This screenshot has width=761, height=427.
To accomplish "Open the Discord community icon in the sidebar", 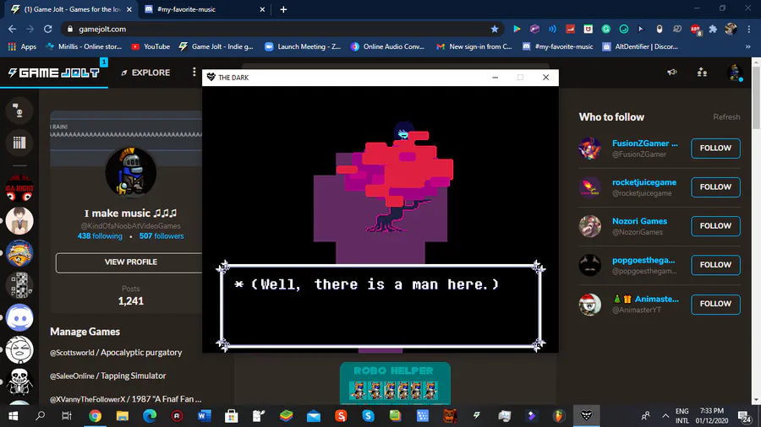I will coord(19,317).
